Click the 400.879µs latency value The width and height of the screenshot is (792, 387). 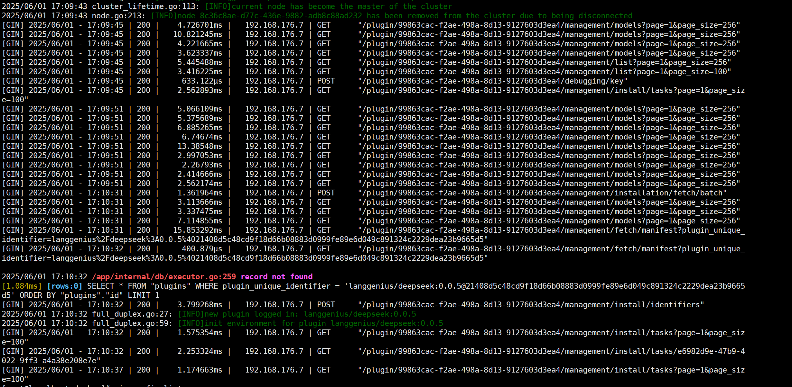(202, 249)
